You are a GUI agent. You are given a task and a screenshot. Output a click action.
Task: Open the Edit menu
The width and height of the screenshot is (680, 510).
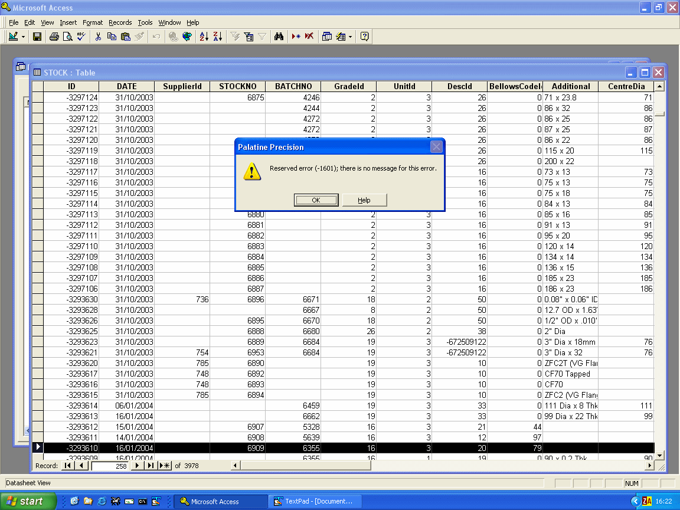coord(30,22)
